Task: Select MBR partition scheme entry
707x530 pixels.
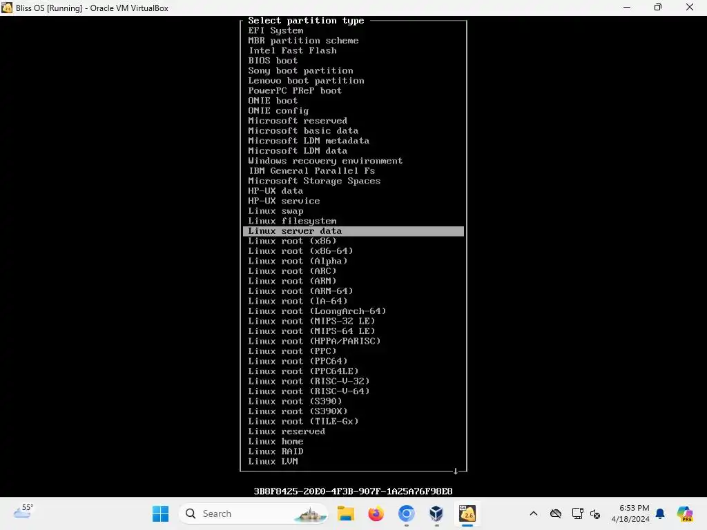Action: click(303, 41)
